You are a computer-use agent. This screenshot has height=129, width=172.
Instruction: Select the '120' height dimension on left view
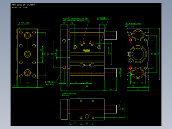48,54
